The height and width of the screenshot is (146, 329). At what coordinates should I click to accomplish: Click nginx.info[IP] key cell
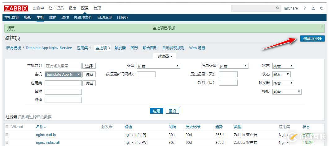(135, 135)
